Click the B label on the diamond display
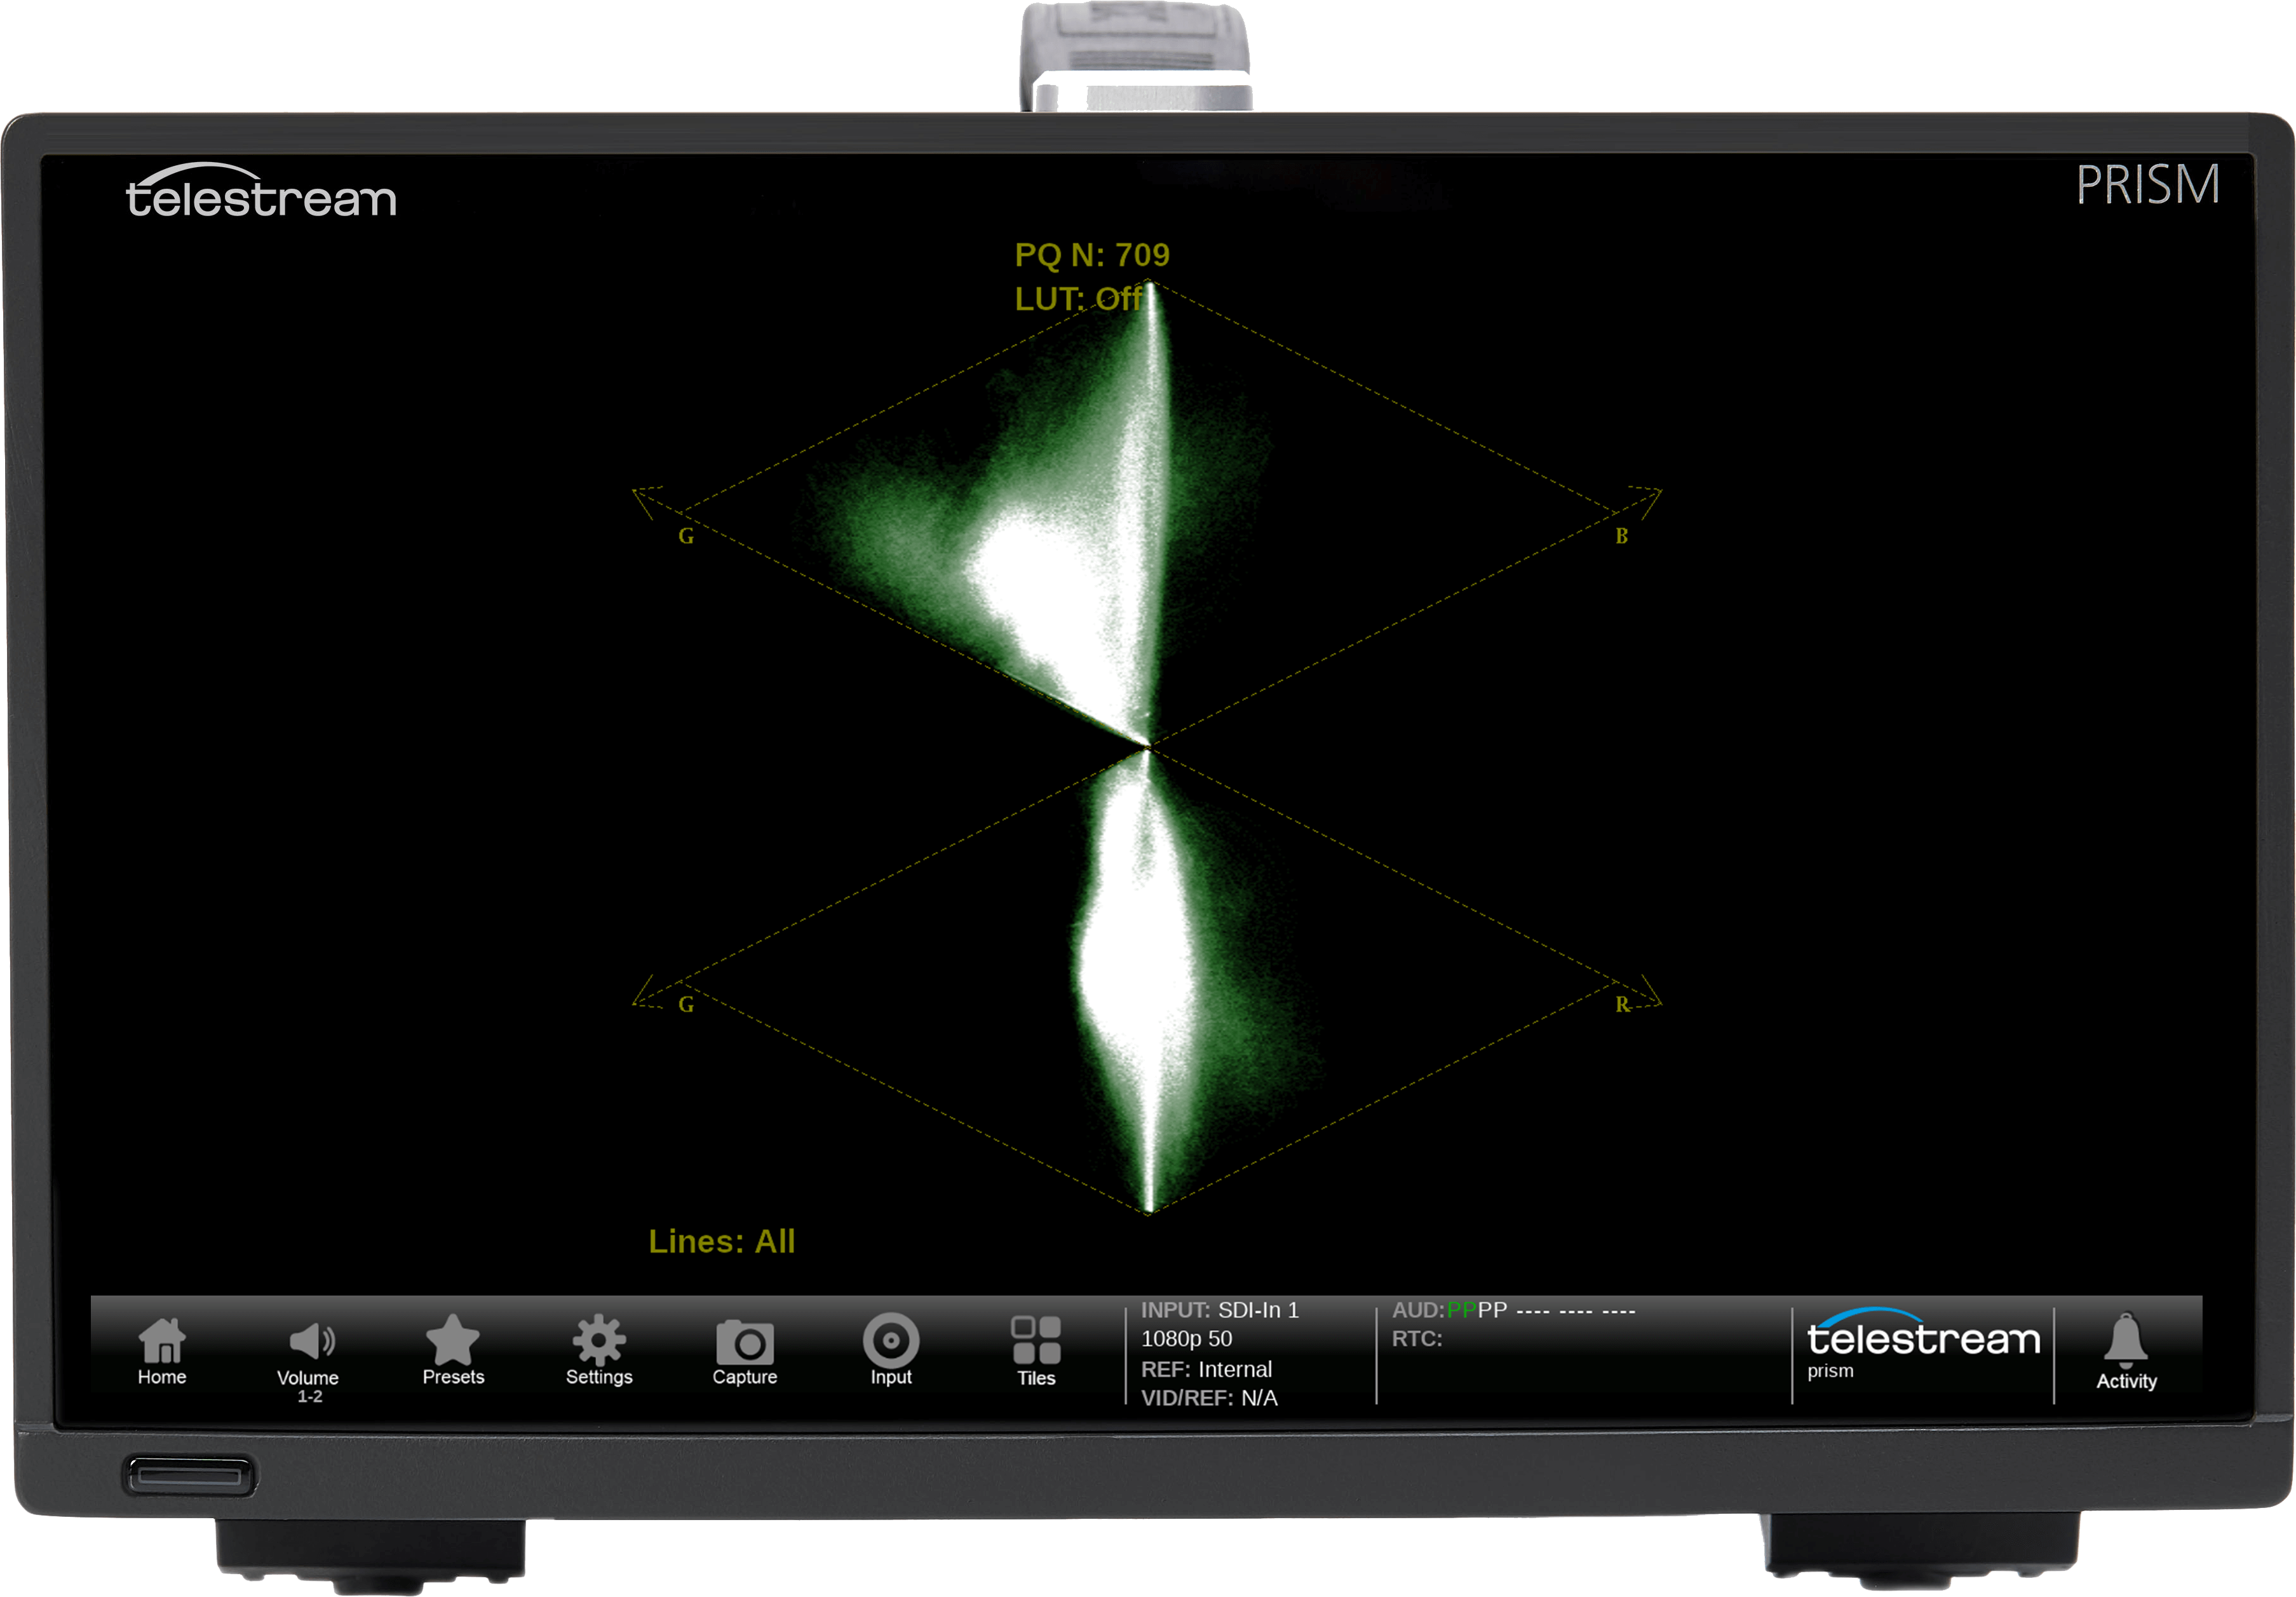 click(1622, 536)
